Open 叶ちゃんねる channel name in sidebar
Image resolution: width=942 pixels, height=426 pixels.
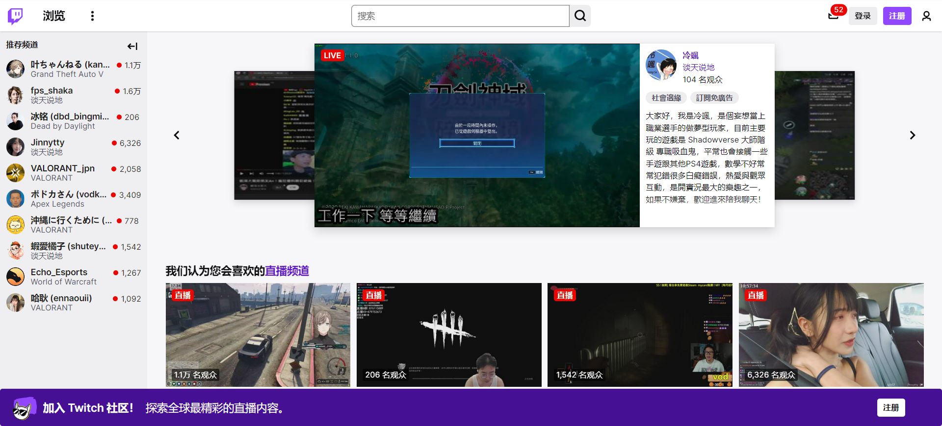70,65
